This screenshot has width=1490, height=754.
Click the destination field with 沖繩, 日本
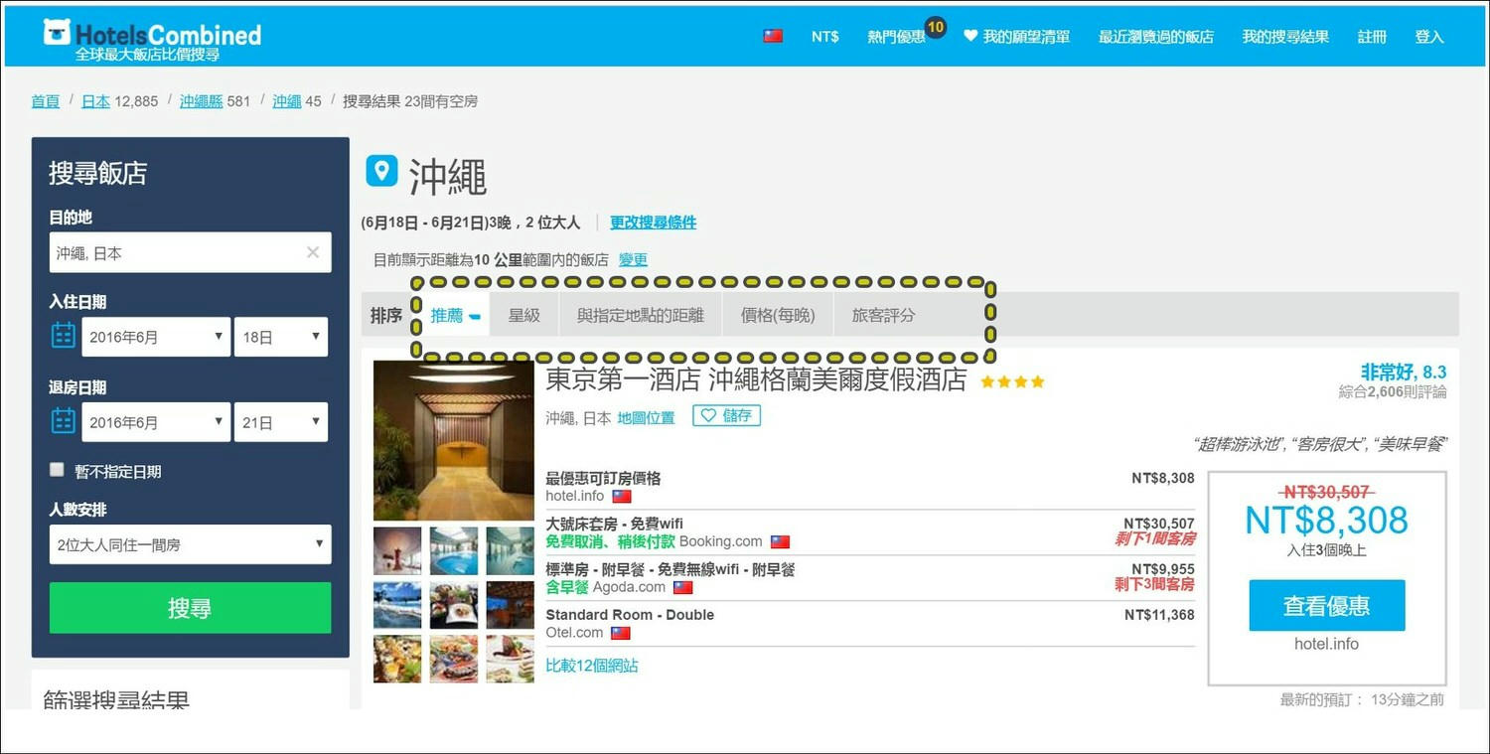191,252
